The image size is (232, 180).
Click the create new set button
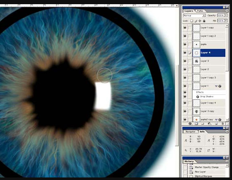point(203,124)
